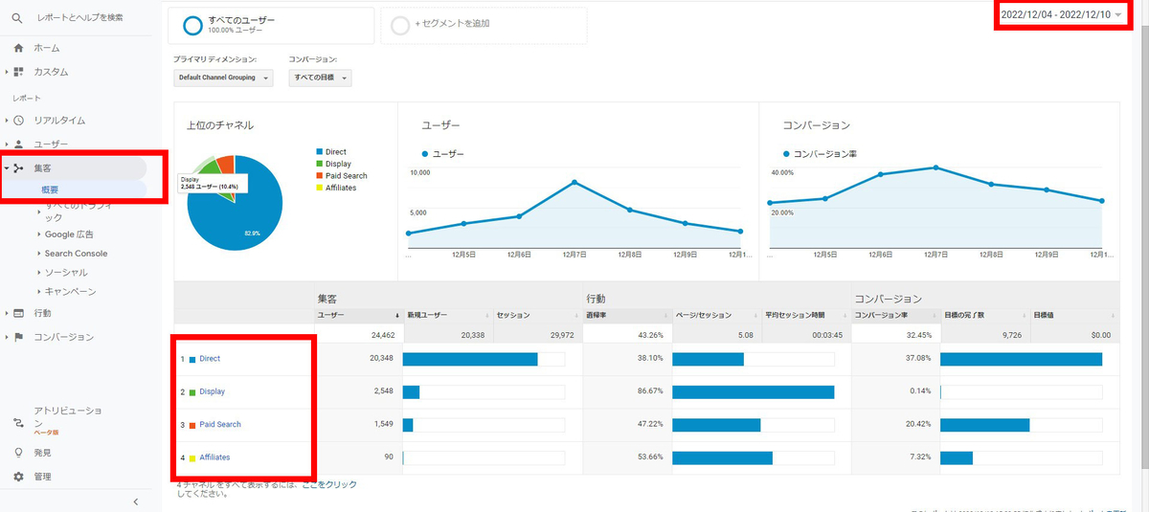Click the すべてのユーザー segment box
The height and width of the screenshot is (512, 1149).
270,26
